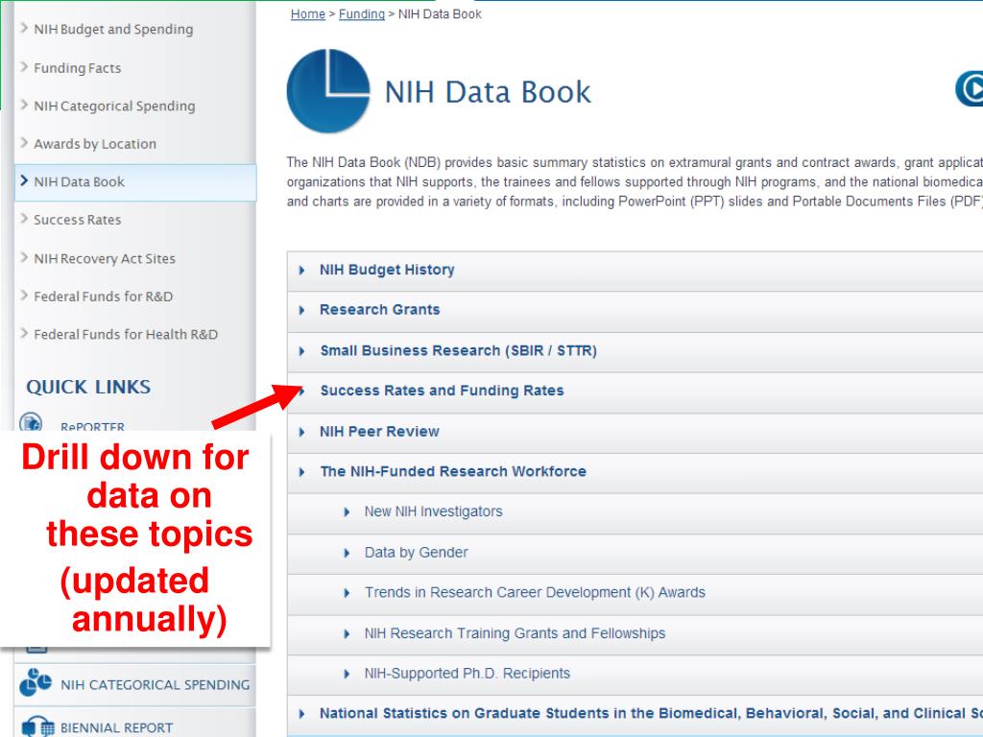The image size is (983, 737).
Task: Go to Federal Funds for R&D
Action: pos(103,297)
